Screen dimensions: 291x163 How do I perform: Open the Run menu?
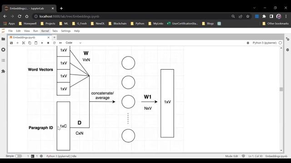(x=35, y=31)
